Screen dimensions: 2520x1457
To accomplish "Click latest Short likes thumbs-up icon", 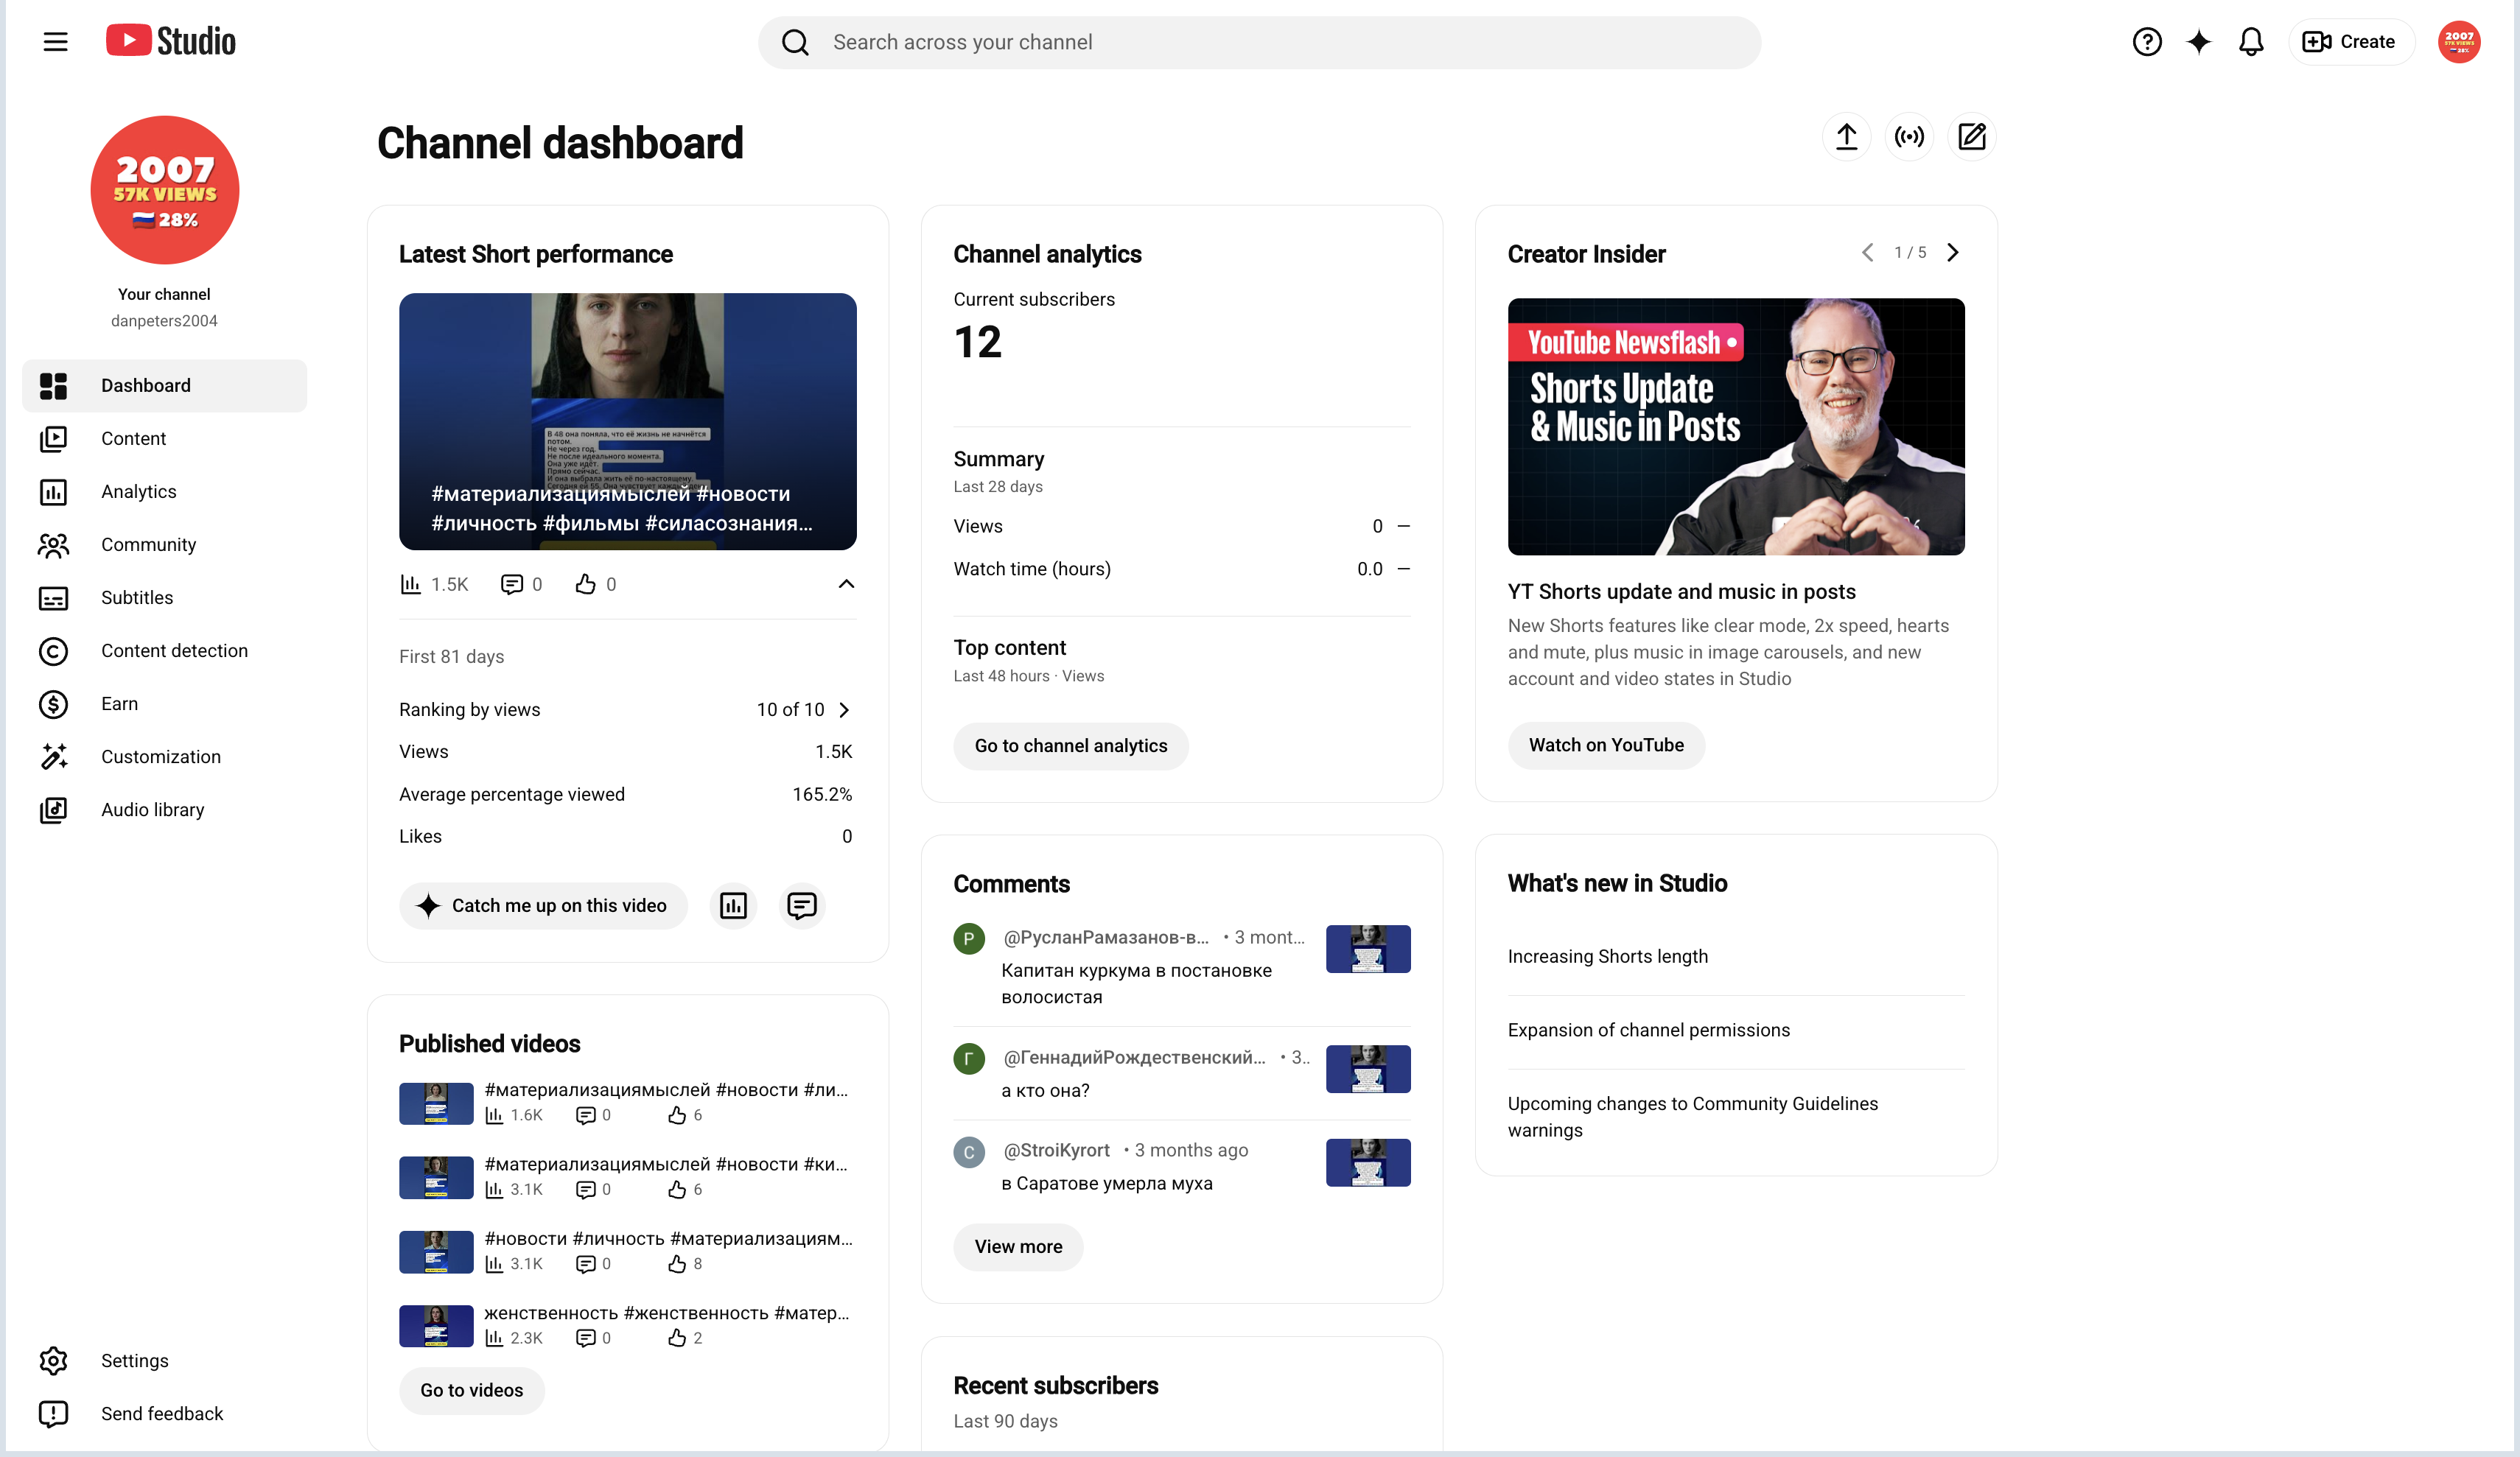I will click(585, 584).
